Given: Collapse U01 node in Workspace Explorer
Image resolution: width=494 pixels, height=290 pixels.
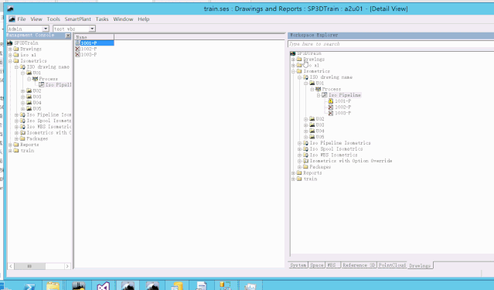Looking at the screenshot, I should click(x=305, y=84).
